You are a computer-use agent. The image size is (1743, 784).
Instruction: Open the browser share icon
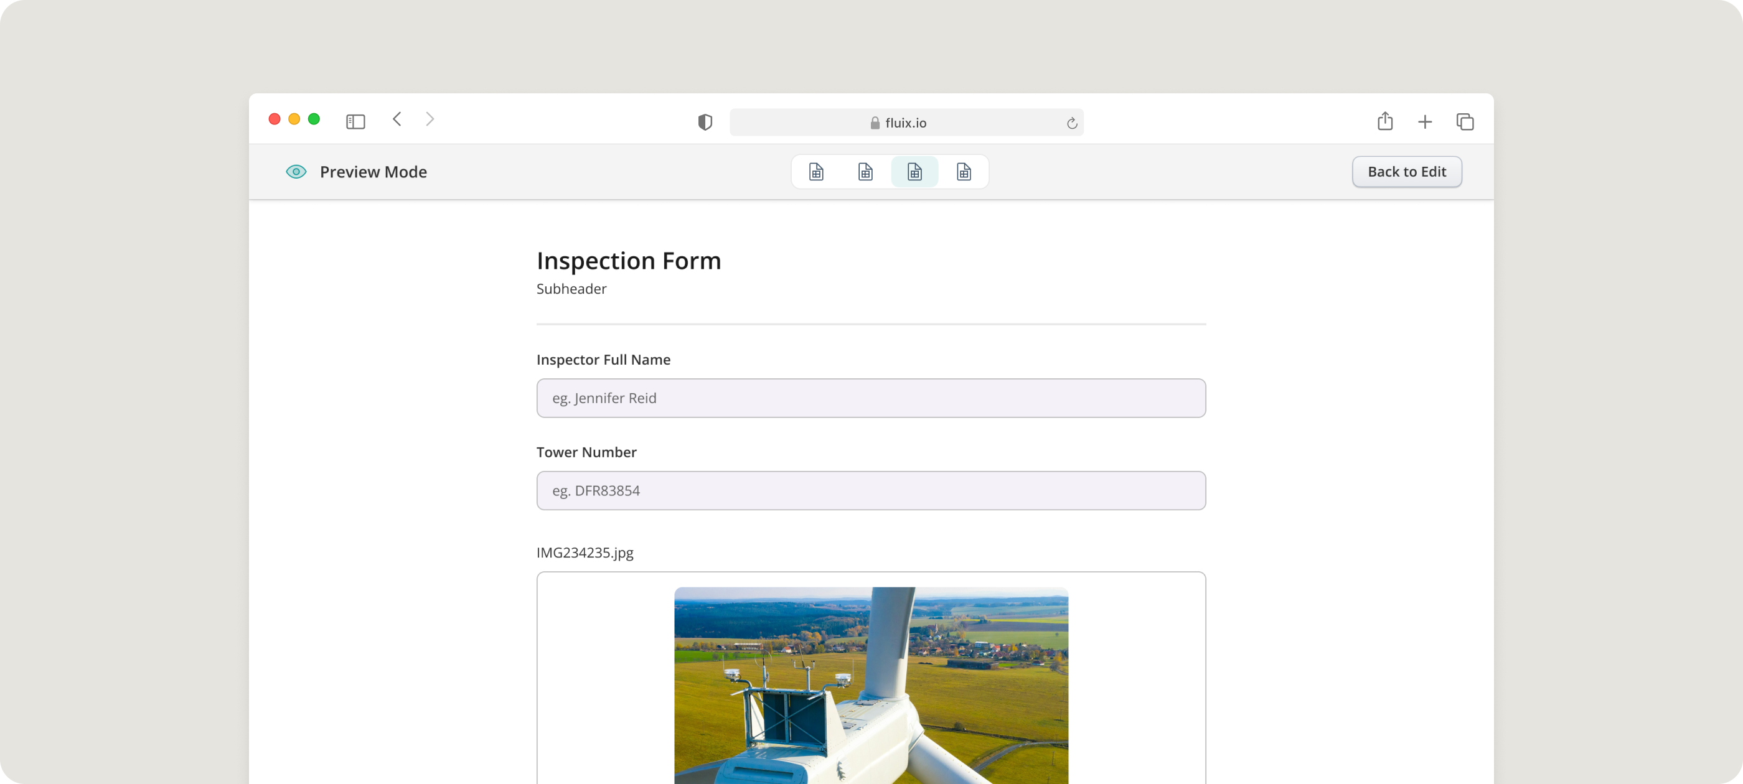point(1384,121)
